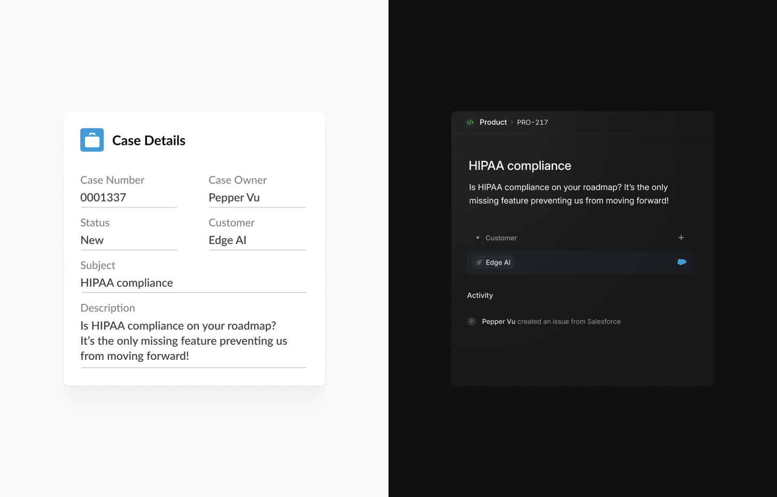
Task: Click the plus icon beside Customer
Action: click(681, 238)
